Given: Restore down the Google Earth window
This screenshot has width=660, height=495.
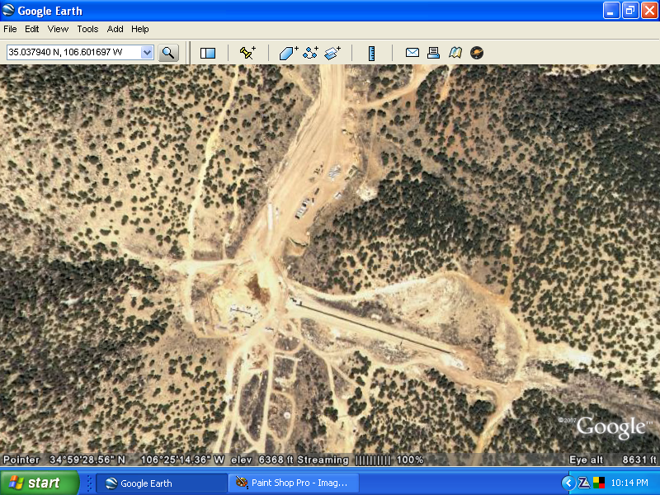Looking at the screenshot, I should click(630, 11).
